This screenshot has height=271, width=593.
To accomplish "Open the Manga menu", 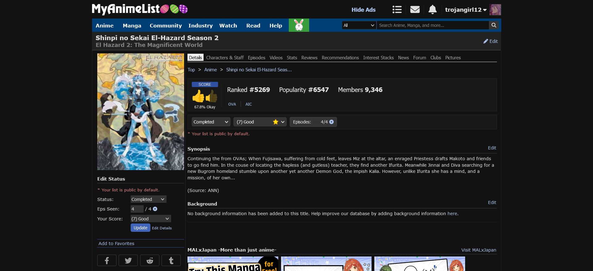I will point(132,26).
